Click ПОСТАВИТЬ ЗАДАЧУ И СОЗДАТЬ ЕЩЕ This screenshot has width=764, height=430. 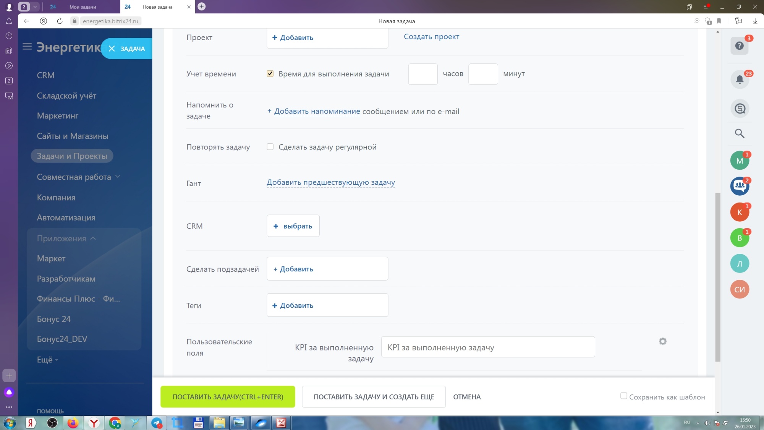click(374, 397)
